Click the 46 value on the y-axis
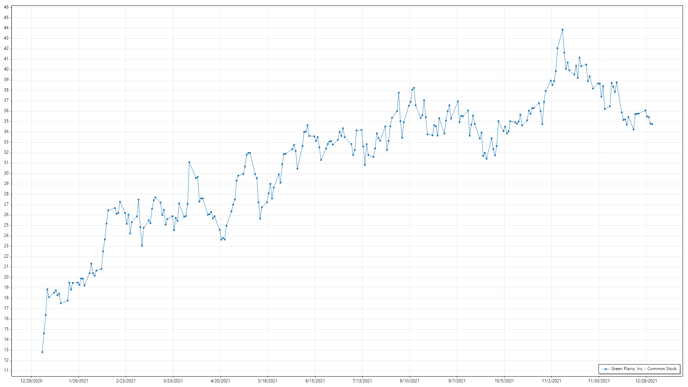Image resolution: width=688 pixels, height=387 pixels. [x=6, y=7]
